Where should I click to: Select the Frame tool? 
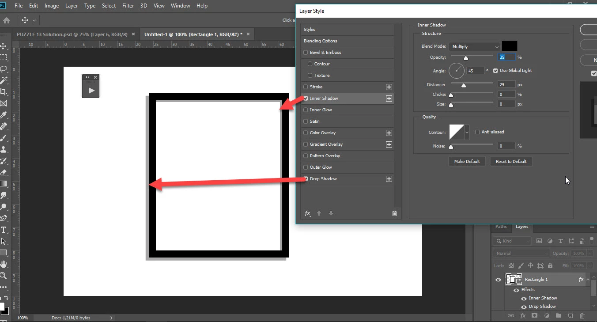coord(3,103)
